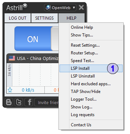Open Logger Tool... from the menu

point(91,99)
